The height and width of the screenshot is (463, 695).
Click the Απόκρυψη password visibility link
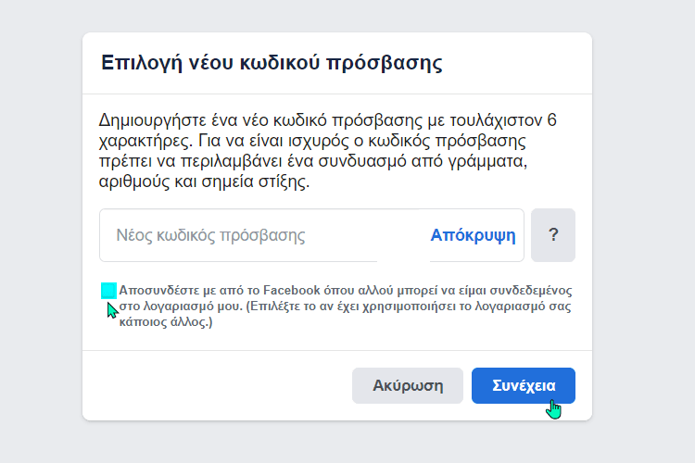pos(473,235)
